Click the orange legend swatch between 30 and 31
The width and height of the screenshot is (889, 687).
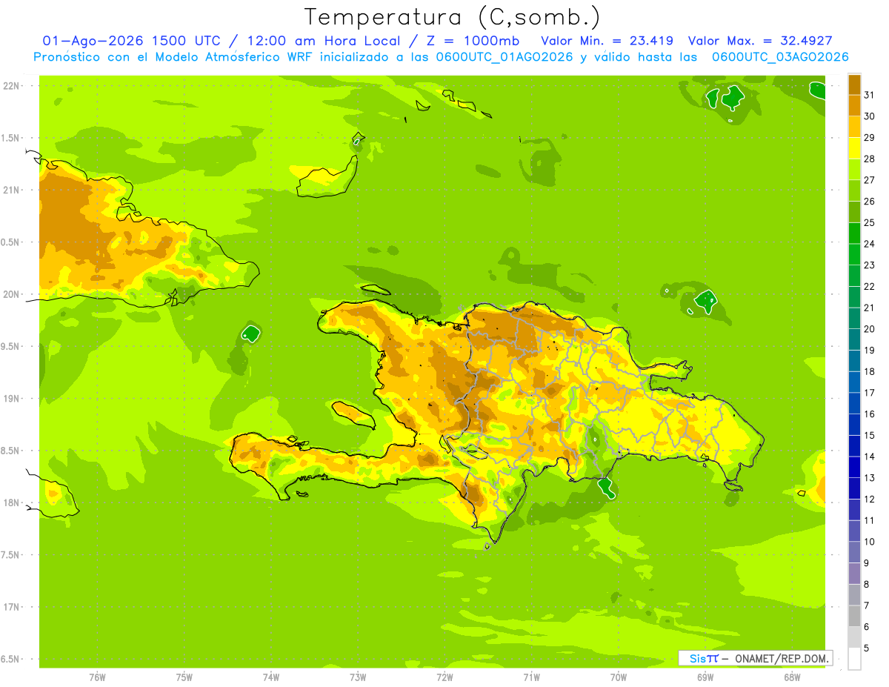[854, 105]
